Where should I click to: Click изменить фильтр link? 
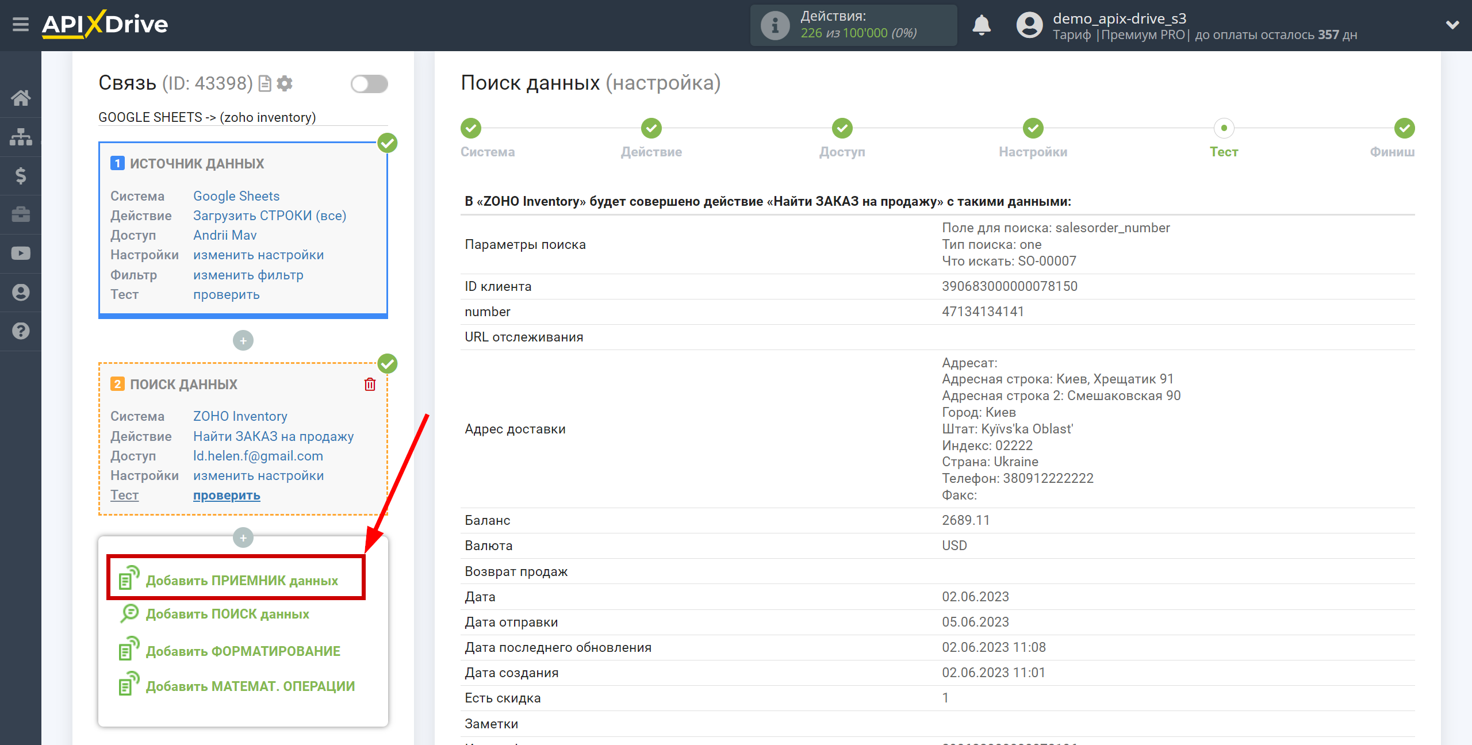click(x=248, y=275)
